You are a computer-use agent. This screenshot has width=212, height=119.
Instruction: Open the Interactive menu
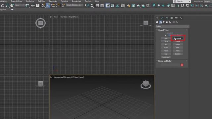tap(77, 1)
